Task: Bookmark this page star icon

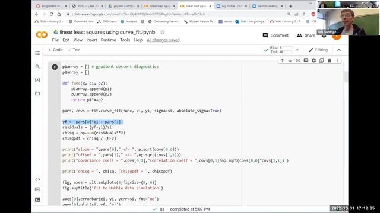Action: click(x=304, y=14)
